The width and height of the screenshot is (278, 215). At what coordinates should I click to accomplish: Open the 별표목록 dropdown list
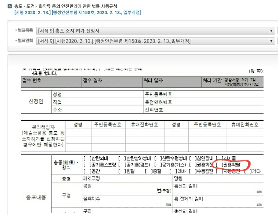tap(154, 31)
